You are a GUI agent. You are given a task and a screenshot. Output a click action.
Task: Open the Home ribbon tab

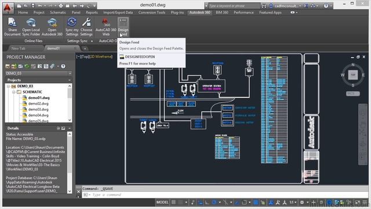[23, 13]
